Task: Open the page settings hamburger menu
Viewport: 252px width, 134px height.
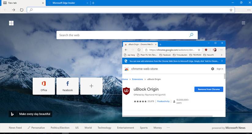Action: [x=243, y=23]
